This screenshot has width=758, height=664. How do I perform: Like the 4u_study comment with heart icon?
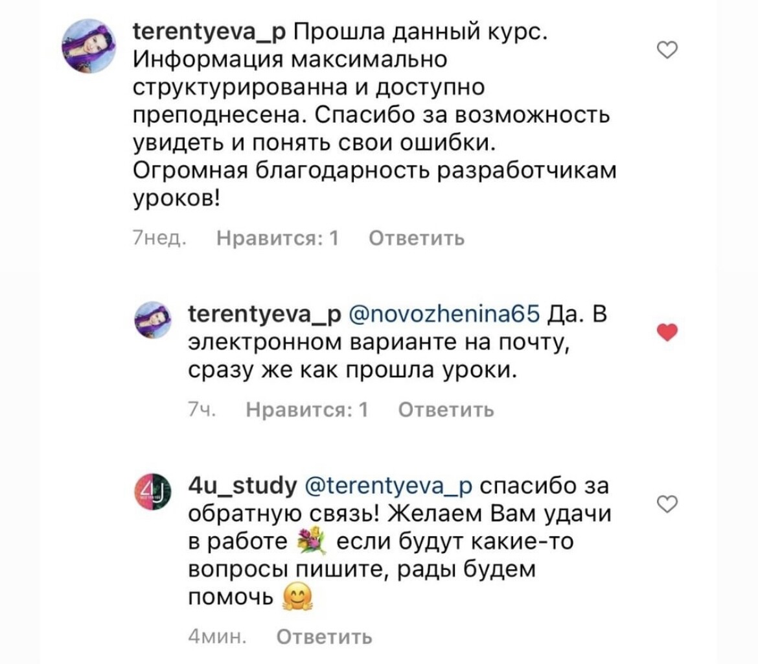pyautogui.click(x=667, y=504)
